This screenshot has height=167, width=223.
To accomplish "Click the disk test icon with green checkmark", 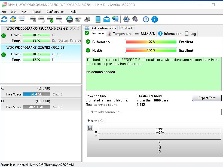I will point(50,19).
